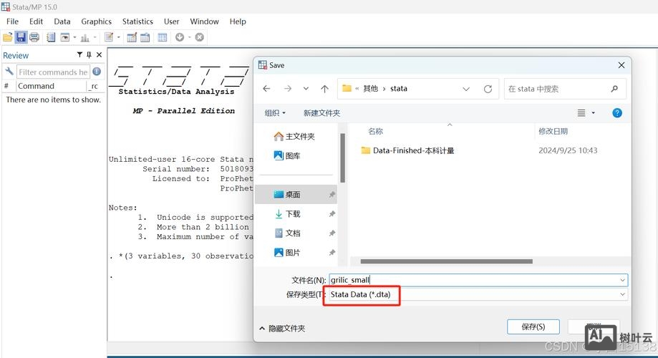
Task: Select 图库 in navigation pane
Action: coord(287,155)
